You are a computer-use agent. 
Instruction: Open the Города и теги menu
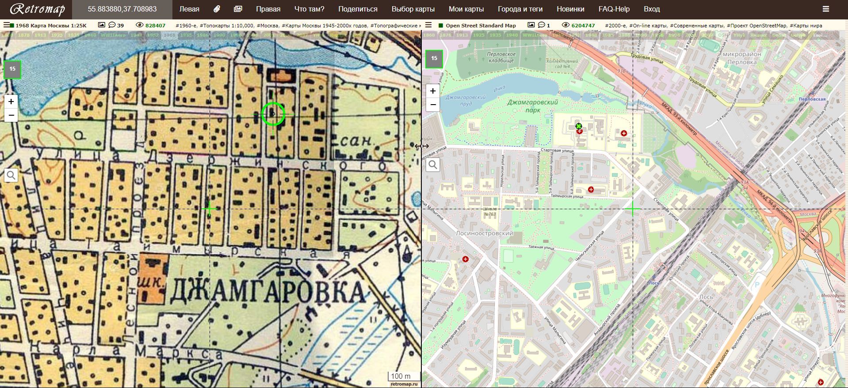(x=520, y=9)
